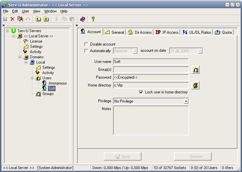
Task: Click the Domains icon in tree
Action: click(x=26, y=57)
